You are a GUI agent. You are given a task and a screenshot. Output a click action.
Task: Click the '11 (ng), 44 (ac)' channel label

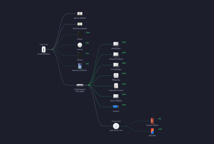click(x=116, y=121)
